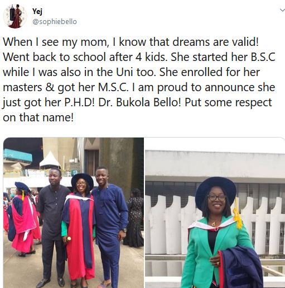Click the yellow tassel in right photo

click(x=238, y=214)
